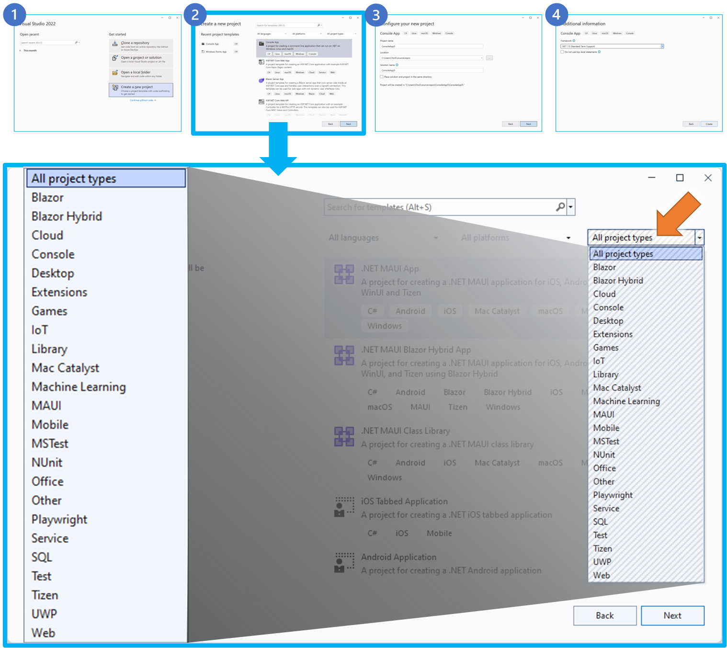
Task: Select the ASP.NET Core Web App template icon
Action: point(261,62)
